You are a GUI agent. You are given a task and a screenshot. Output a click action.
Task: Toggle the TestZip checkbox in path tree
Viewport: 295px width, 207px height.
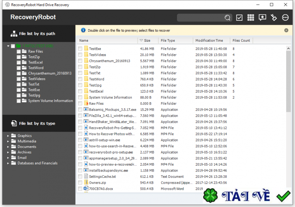point(18,57)
